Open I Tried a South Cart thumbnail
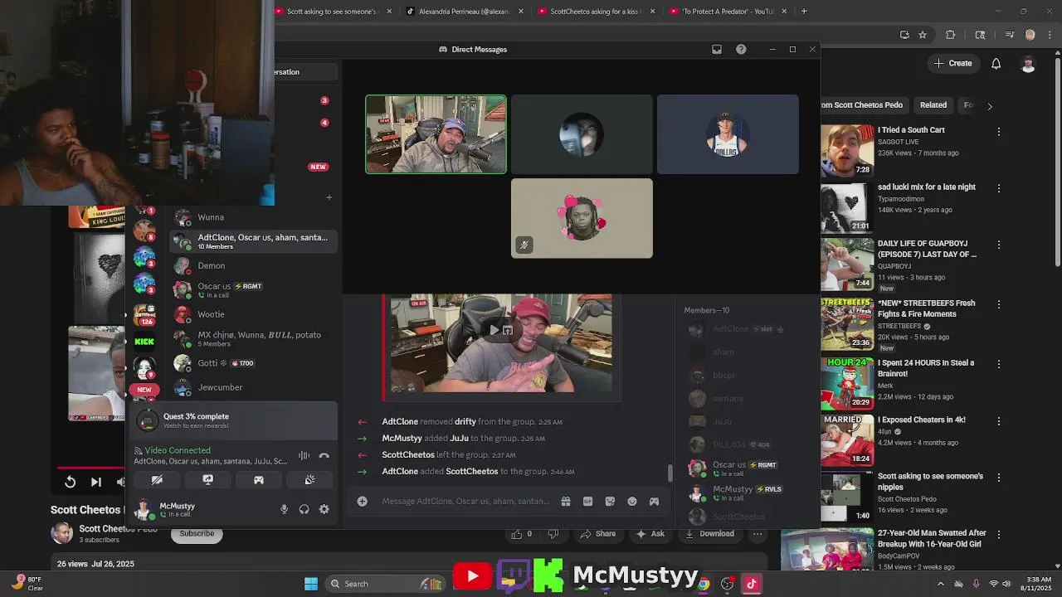The width and height of the screenshot is (1062, 597). (847, 151)
